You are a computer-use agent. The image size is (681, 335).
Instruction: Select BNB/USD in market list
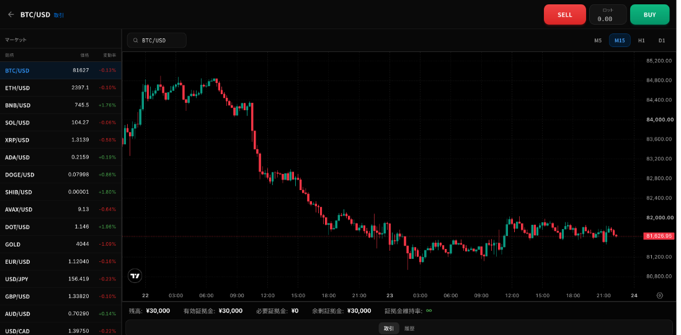(x=61, y=105)
